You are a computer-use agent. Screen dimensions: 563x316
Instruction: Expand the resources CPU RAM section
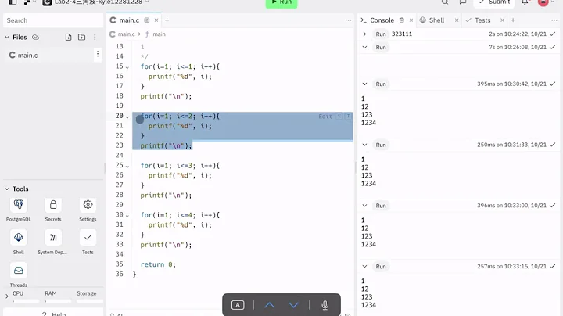point(7,296)
